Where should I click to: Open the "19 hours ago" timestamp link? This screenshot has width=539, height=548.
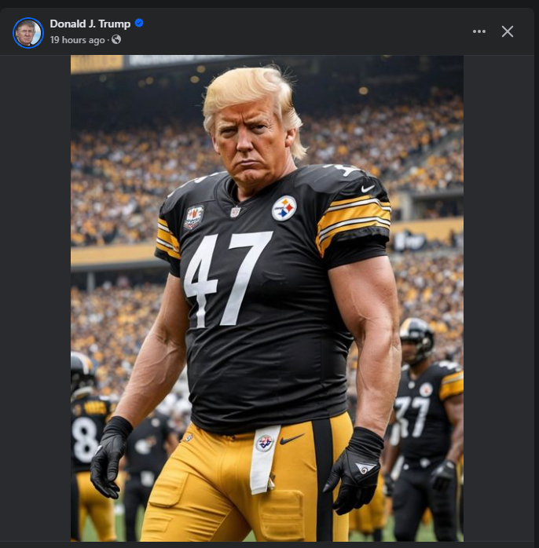tap(77, 40)
